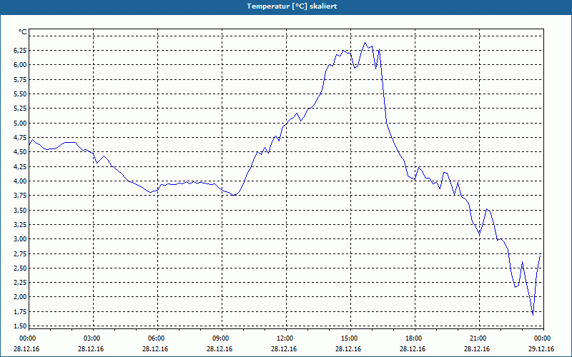Pick the 2,00 y-axis label

pos(20,297)
